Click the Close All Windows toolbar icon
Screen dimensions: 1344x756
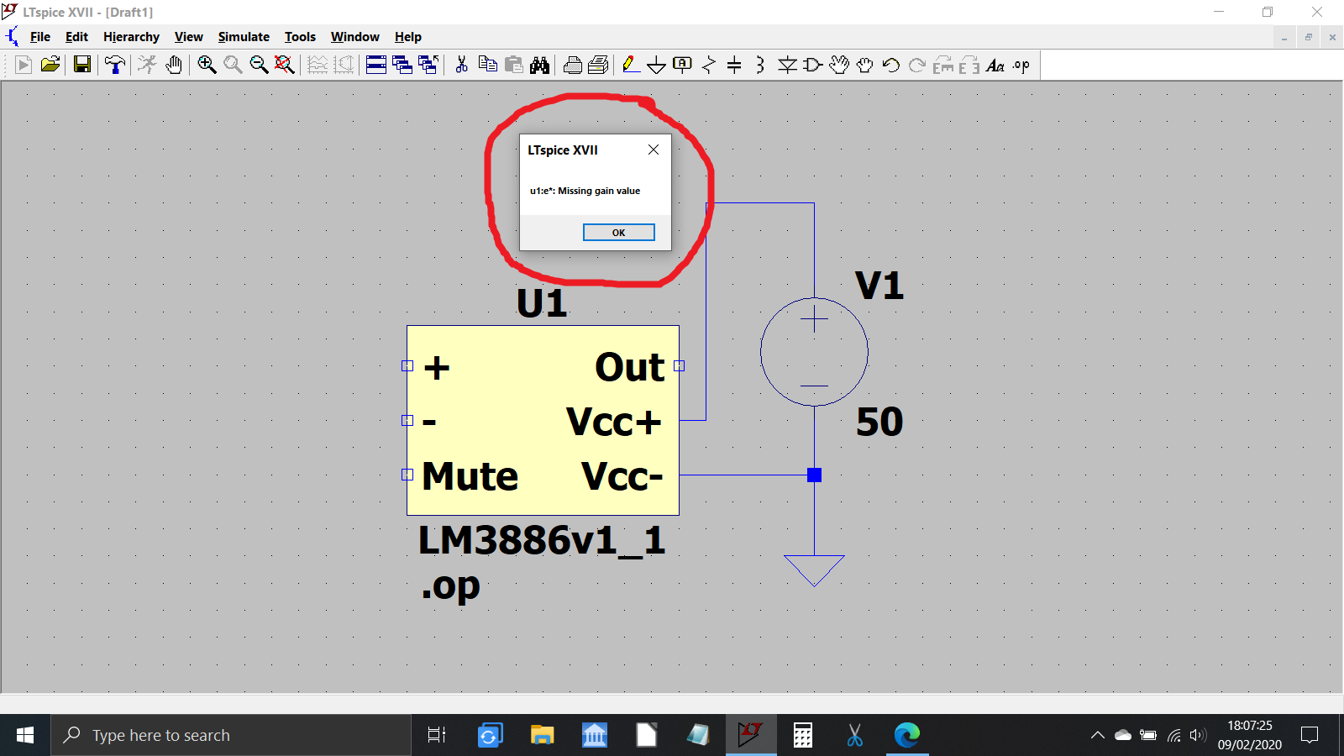tap(428, 65)
